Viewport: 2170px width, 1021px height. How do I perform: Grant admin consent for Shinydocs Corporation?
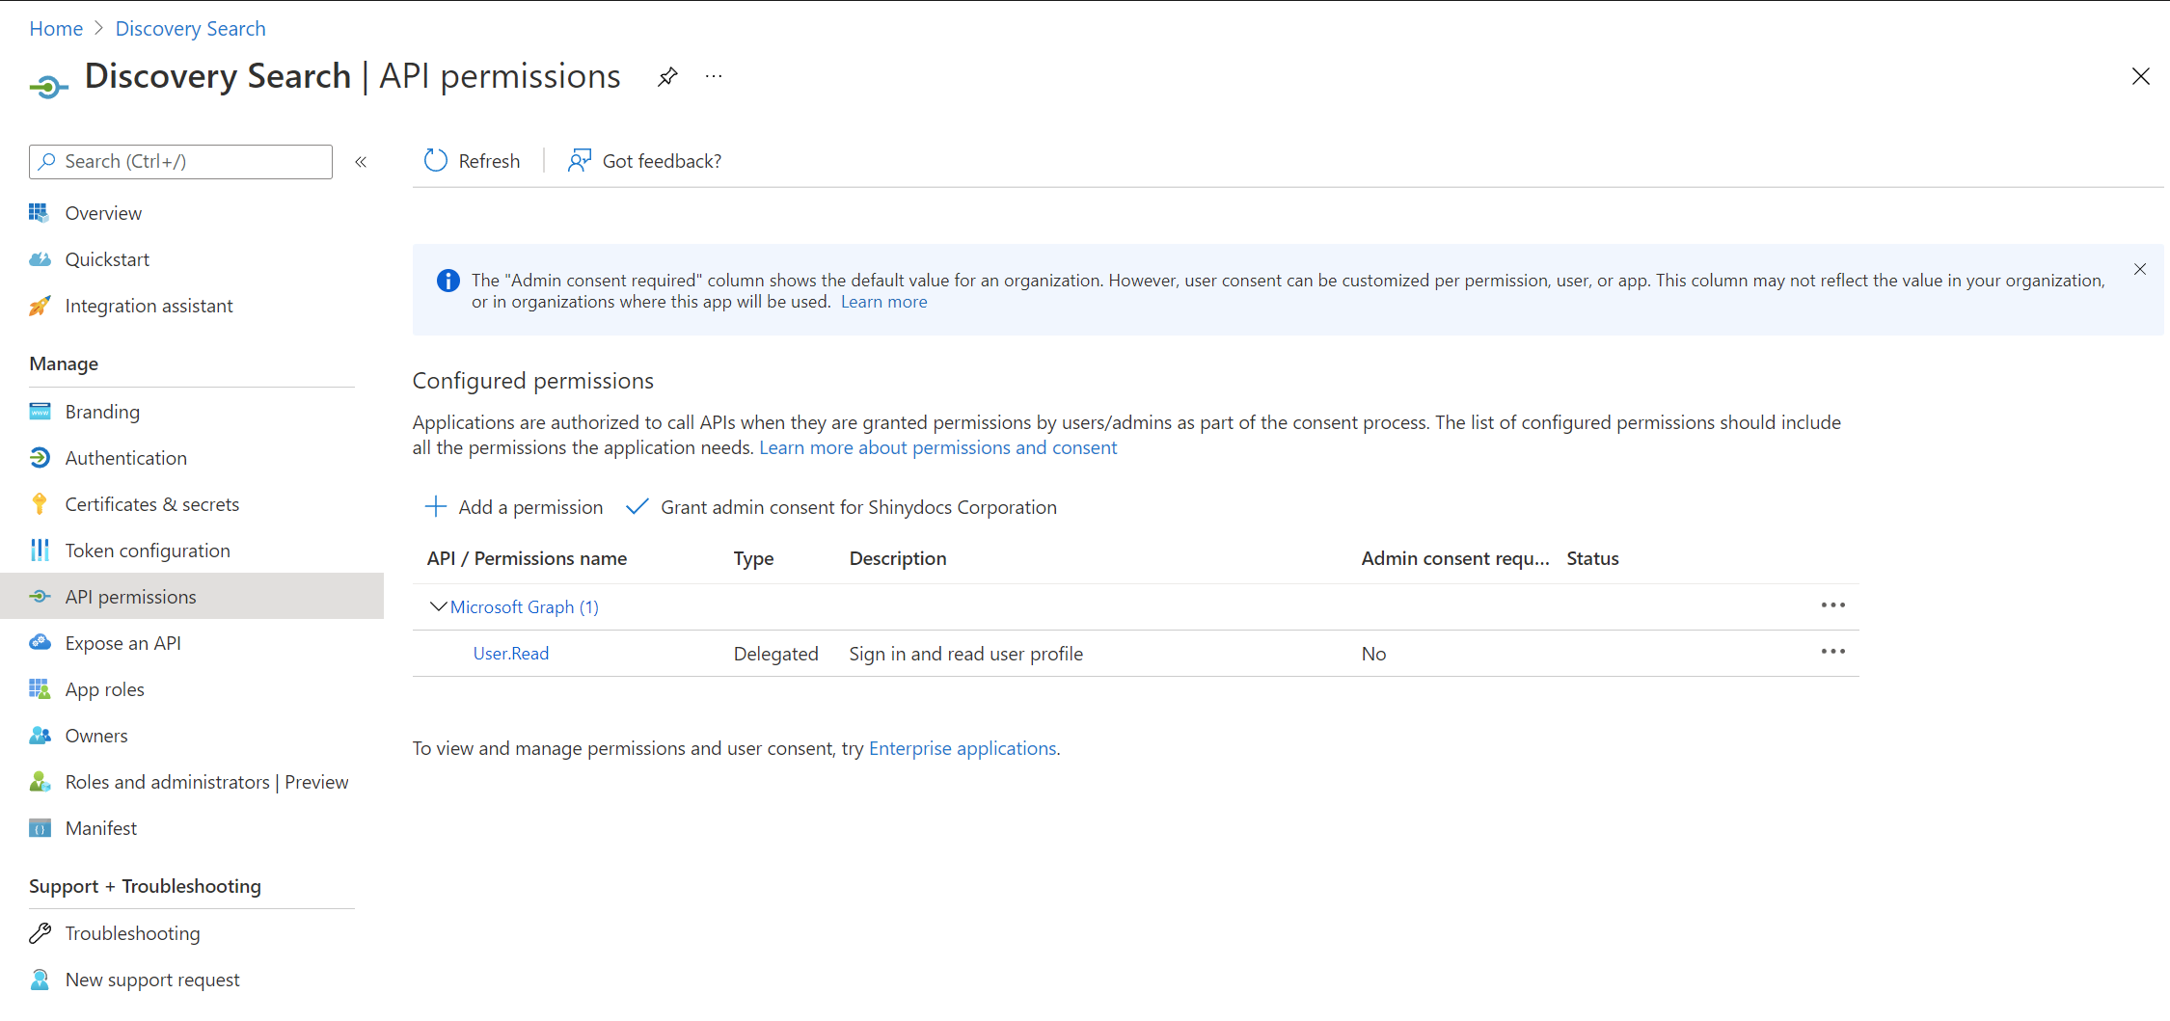coord(841,507)
